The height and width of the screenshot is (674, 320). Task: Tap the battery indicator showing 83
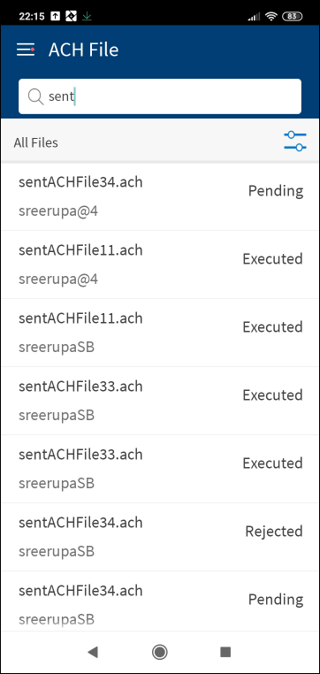click(x=292, y=16)
